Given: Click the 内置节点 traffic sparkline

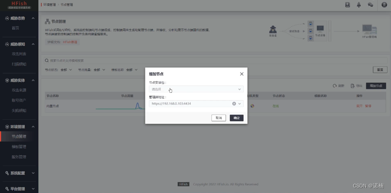Looking at the screenshot, I should [120, 106].
